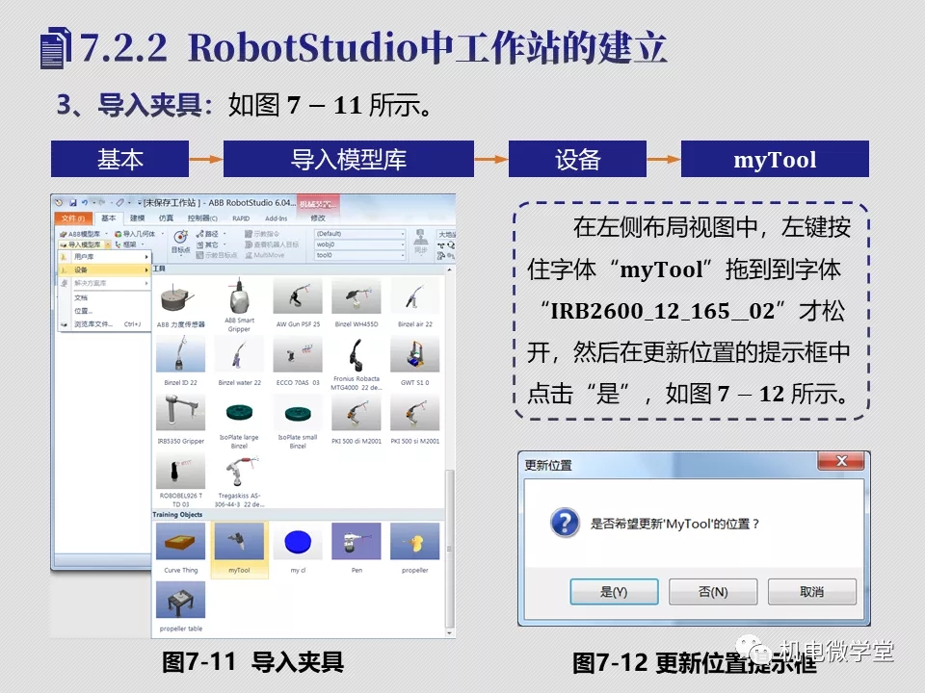This screenshot has width=925, height=693.
Task: Expand the 导入模型库 dropdown arrow
Action: (x=108, y=244)
